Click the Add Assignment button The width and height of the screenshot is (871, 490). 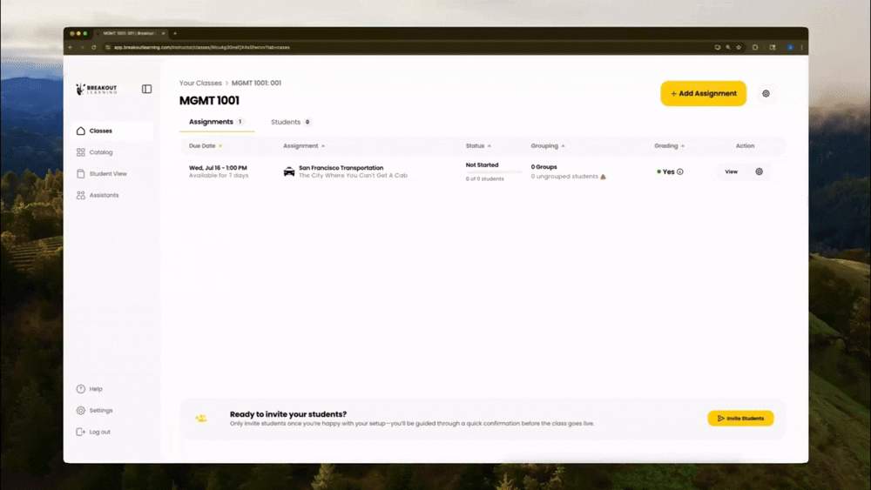point(703,94)
